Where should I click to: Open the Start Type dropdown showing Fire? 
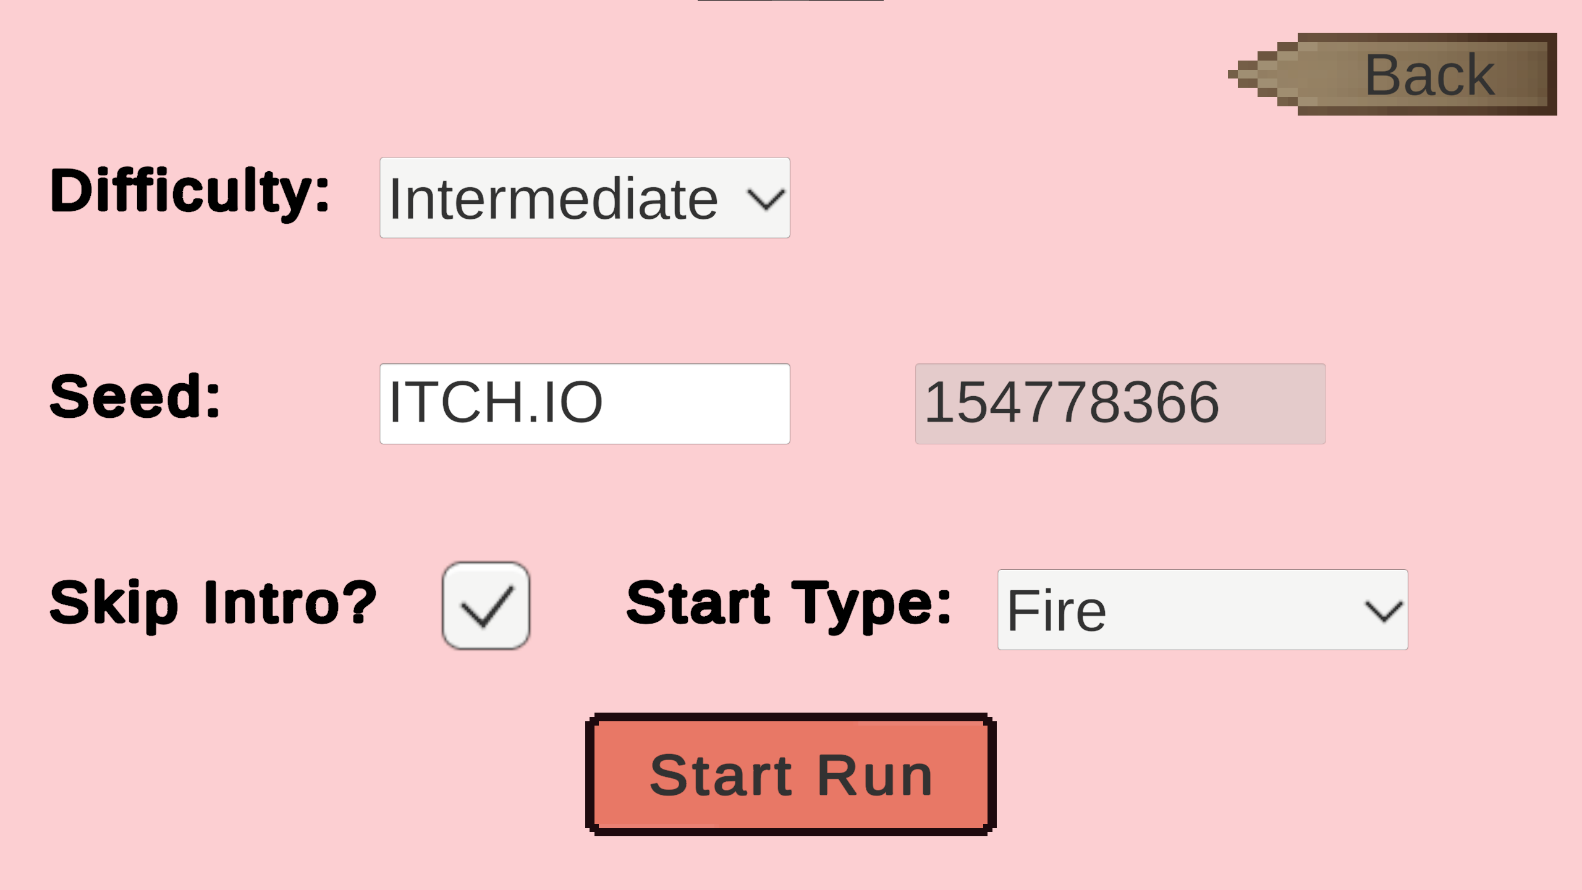click(1203, 609)
